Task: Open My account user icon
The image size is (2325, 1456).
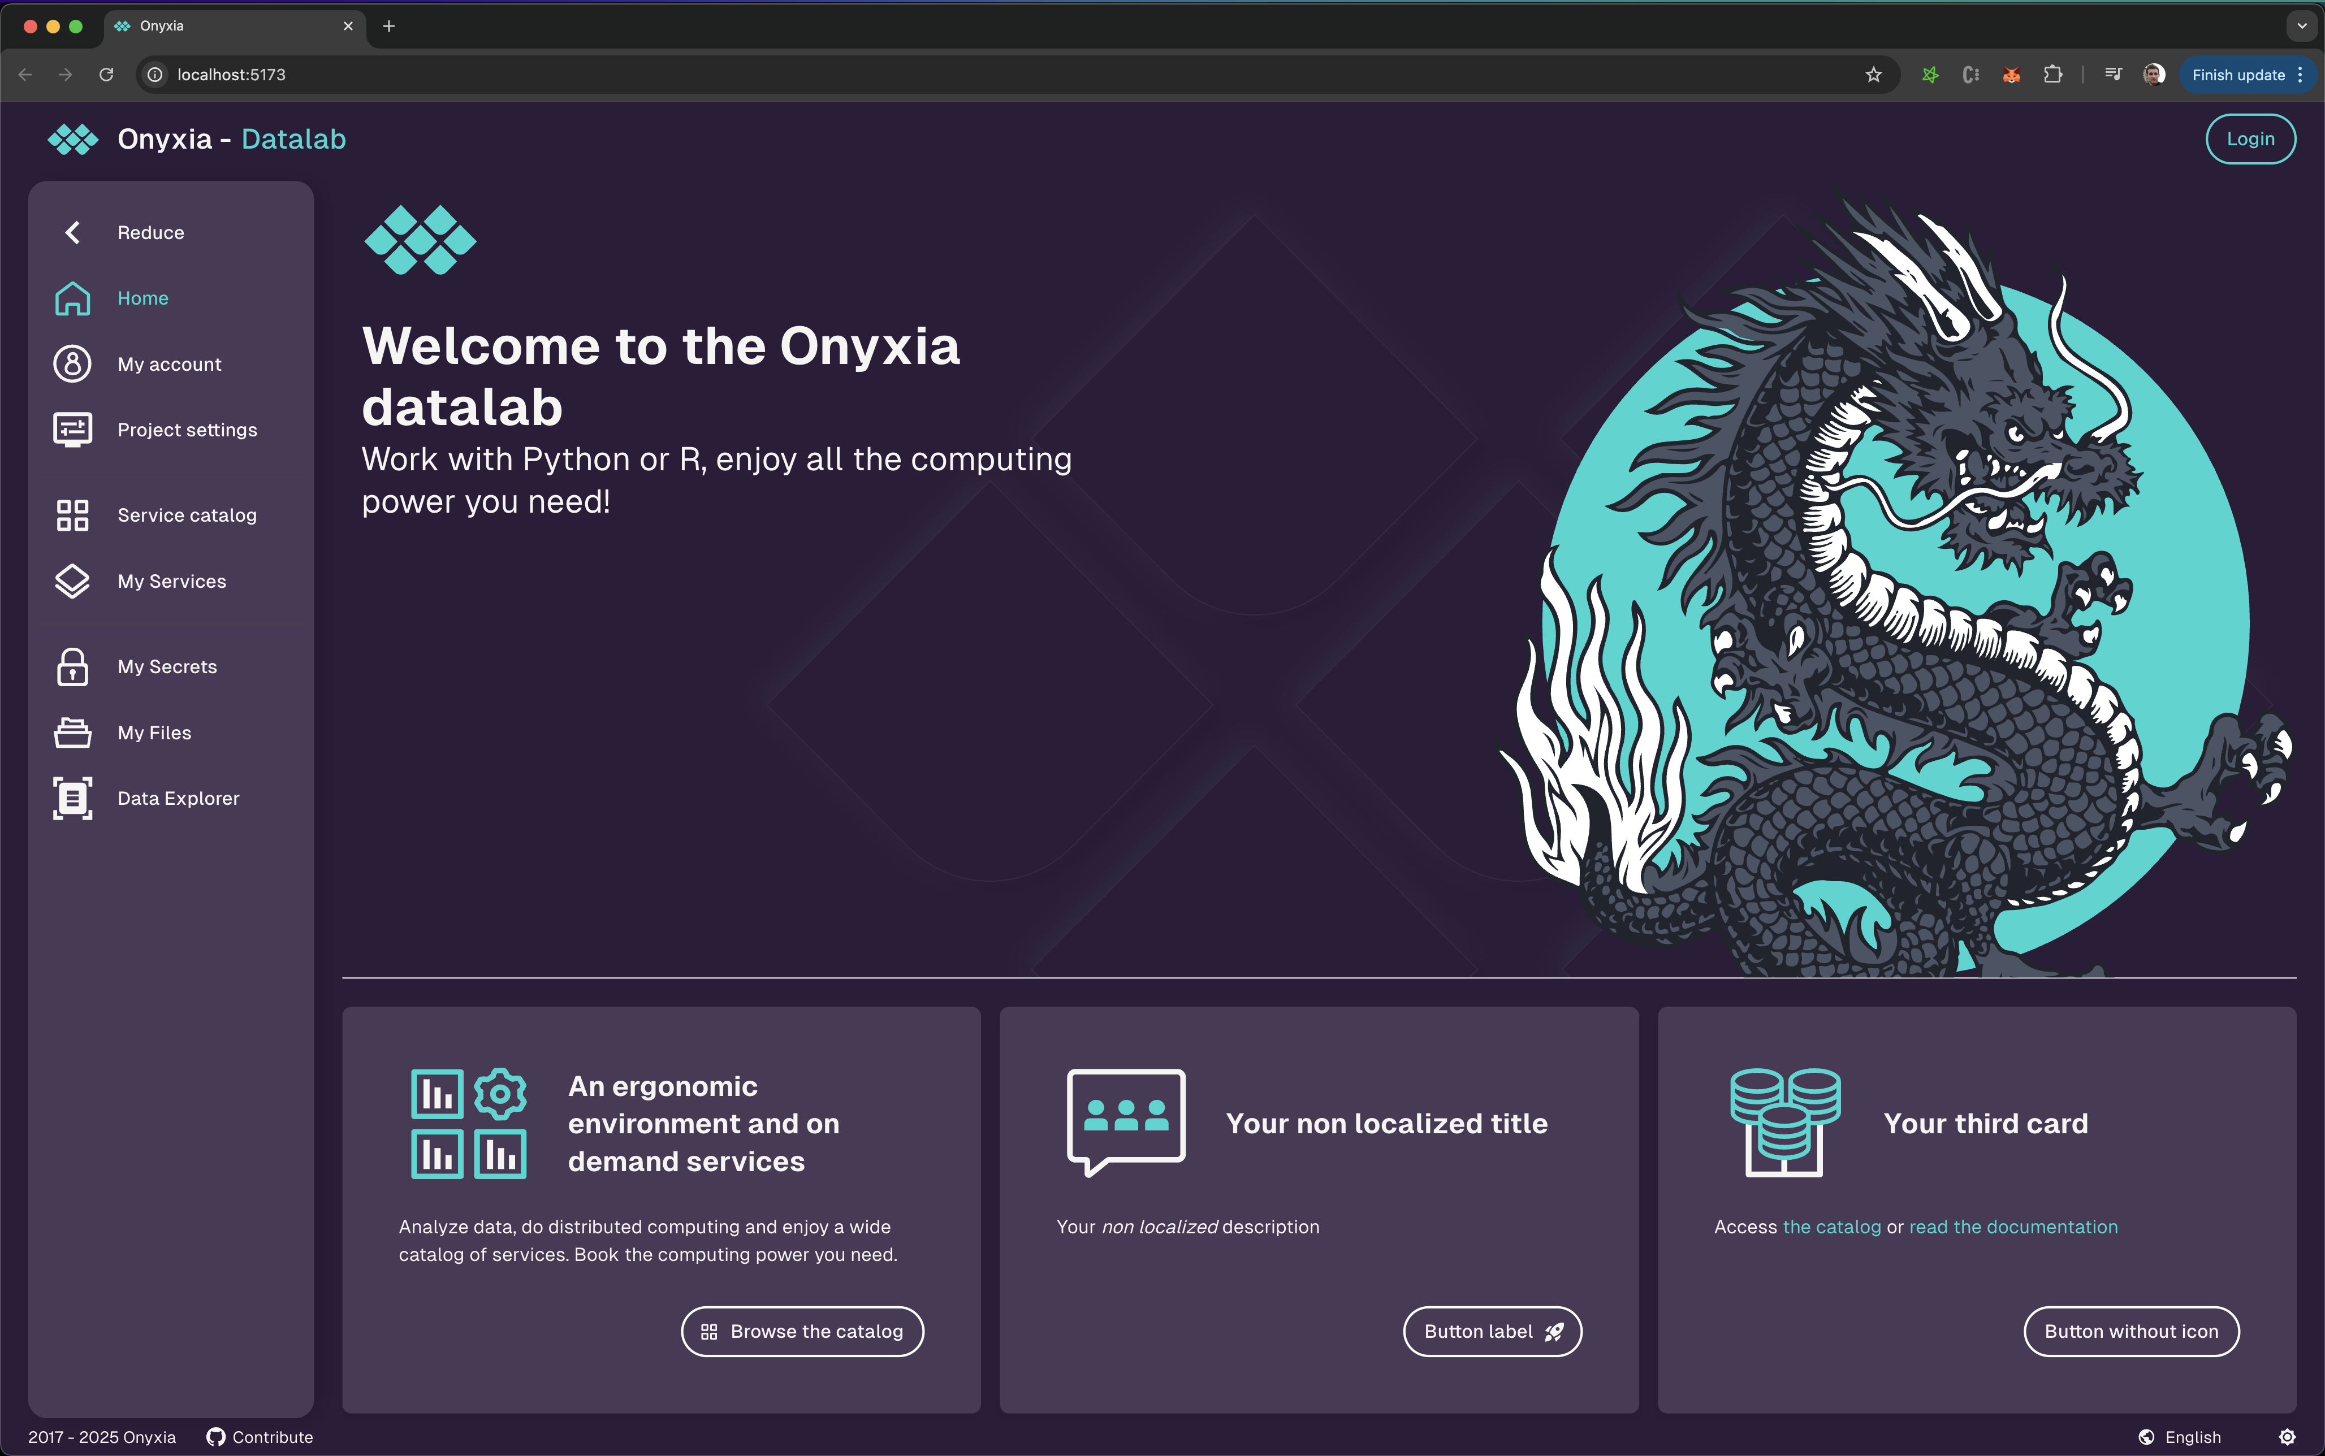Action: pyautogui.click(x=72, y=364)
